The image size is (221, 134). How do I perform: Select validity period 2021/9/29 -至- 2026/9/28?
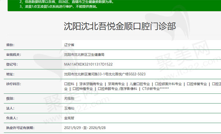[x=85, y=128]
